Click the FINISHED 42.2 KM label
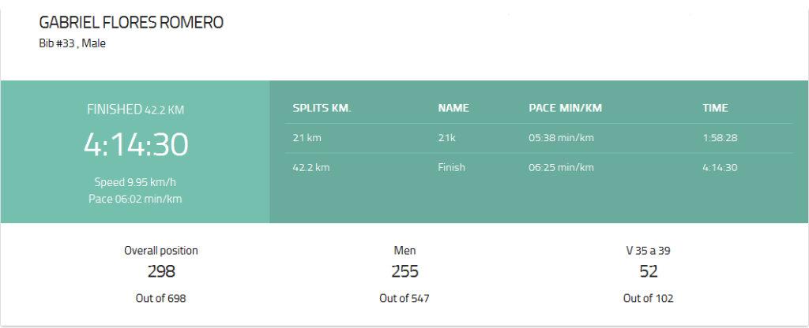The width and height of the screenshot is (809, 328). pyautogui.click(x=135, y=110)
